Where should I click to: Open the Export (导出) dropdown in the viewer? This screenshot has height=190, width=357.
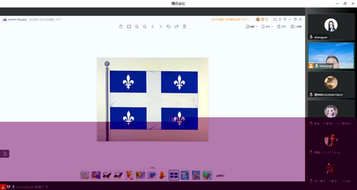[267, 26]
